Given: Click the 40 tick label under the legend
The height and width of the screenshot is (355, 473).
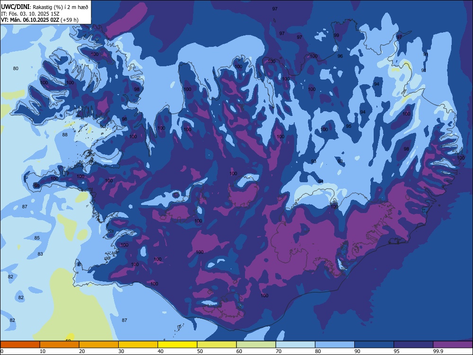Looking at the screenshot, I should pos(160,351).
